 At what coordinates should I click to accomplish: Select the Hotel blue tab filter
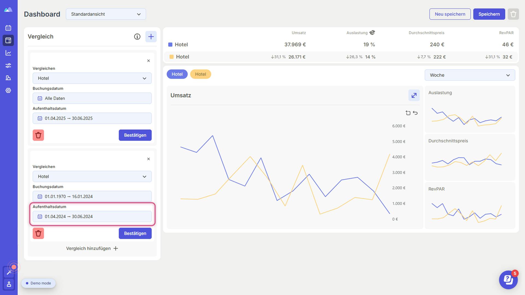177,74
